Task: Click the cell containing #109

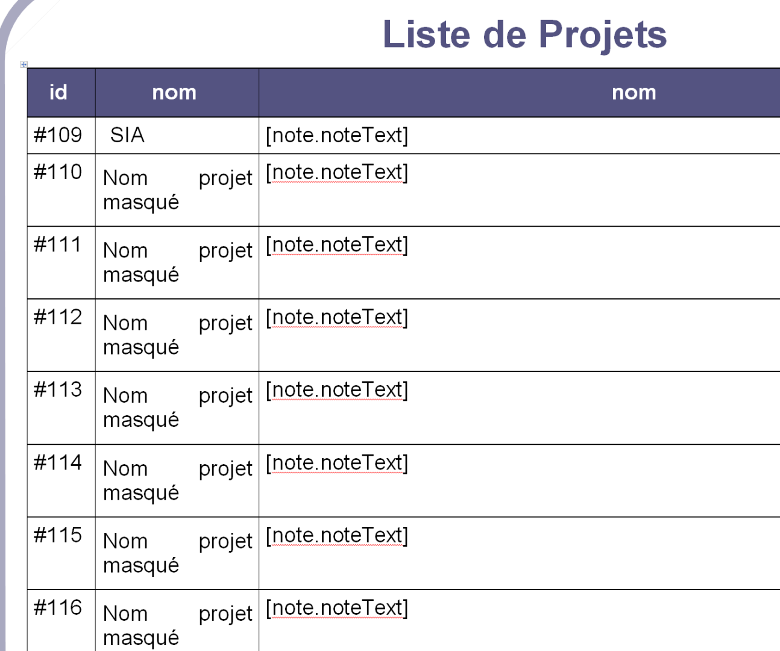Action: [x=58, y=135]
